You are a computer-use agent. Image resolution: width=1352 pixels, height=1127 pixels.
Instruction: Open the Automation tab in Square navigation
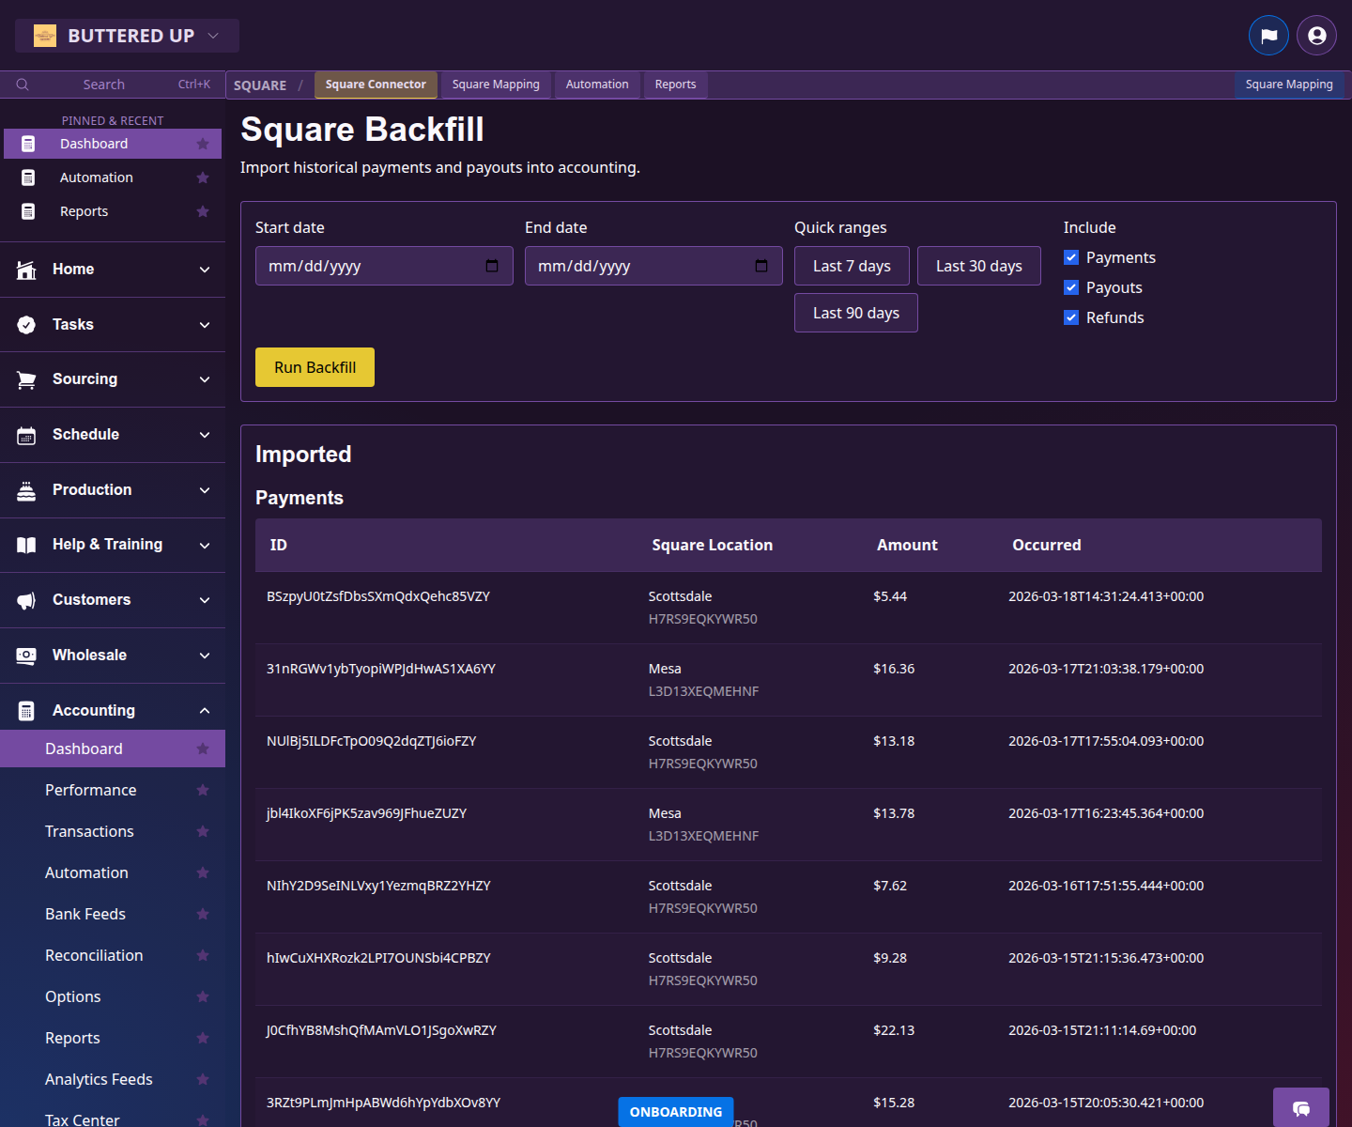pos(597,85)
